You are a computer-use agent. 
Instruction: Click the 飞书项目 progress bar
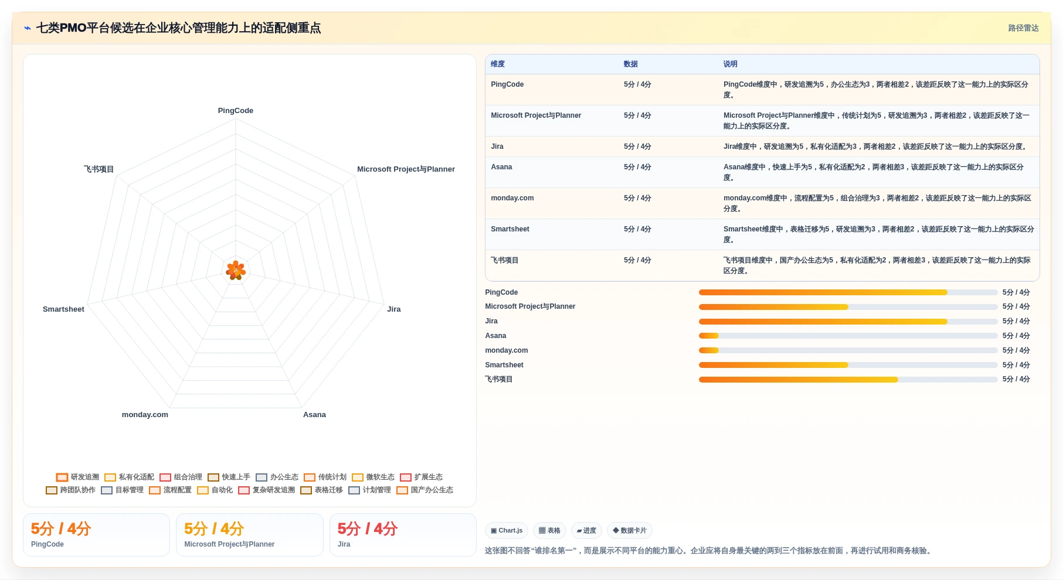848,380
